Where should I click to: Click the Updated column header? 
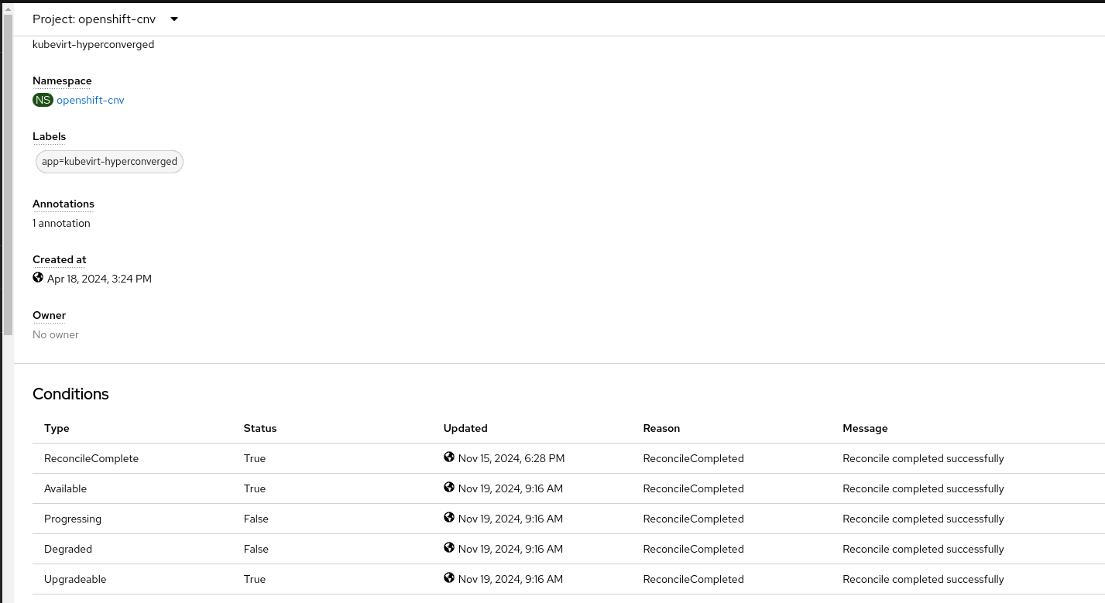pyautogui.click(x=465, y=428)
